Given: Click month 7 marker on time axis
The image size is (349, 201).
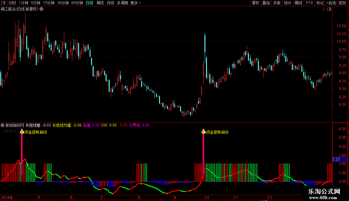Looking at the screenshot, I should 102,197.
